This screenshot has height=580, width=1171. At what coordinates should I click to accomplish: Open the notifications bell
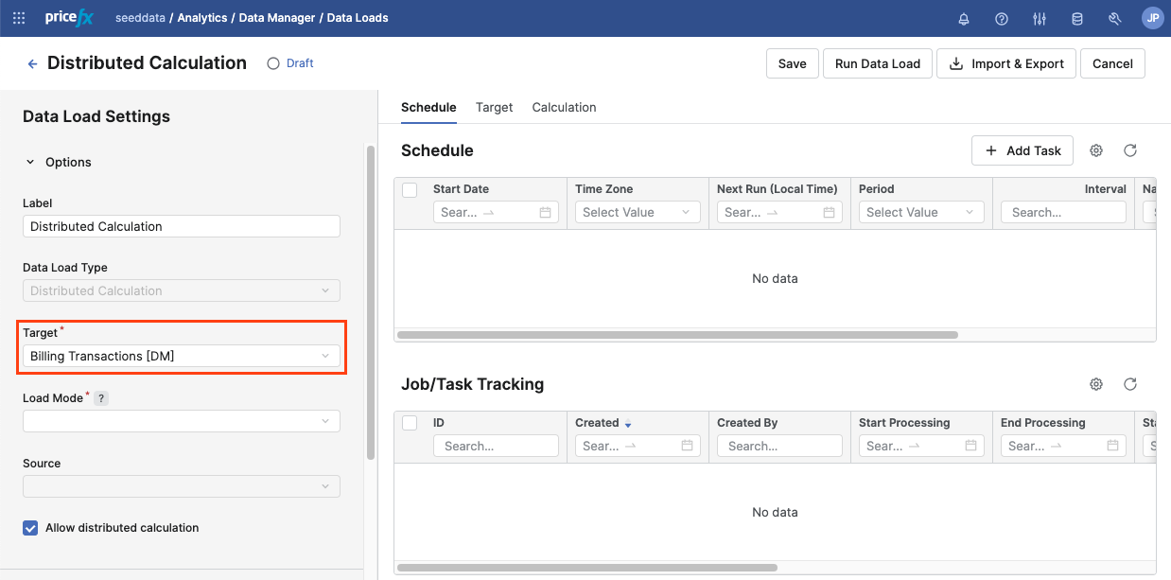964,19
